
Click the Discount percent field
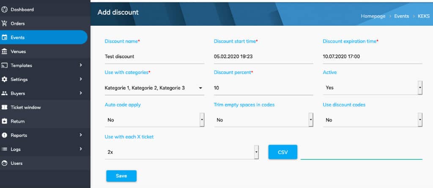[x=263, y=88]
